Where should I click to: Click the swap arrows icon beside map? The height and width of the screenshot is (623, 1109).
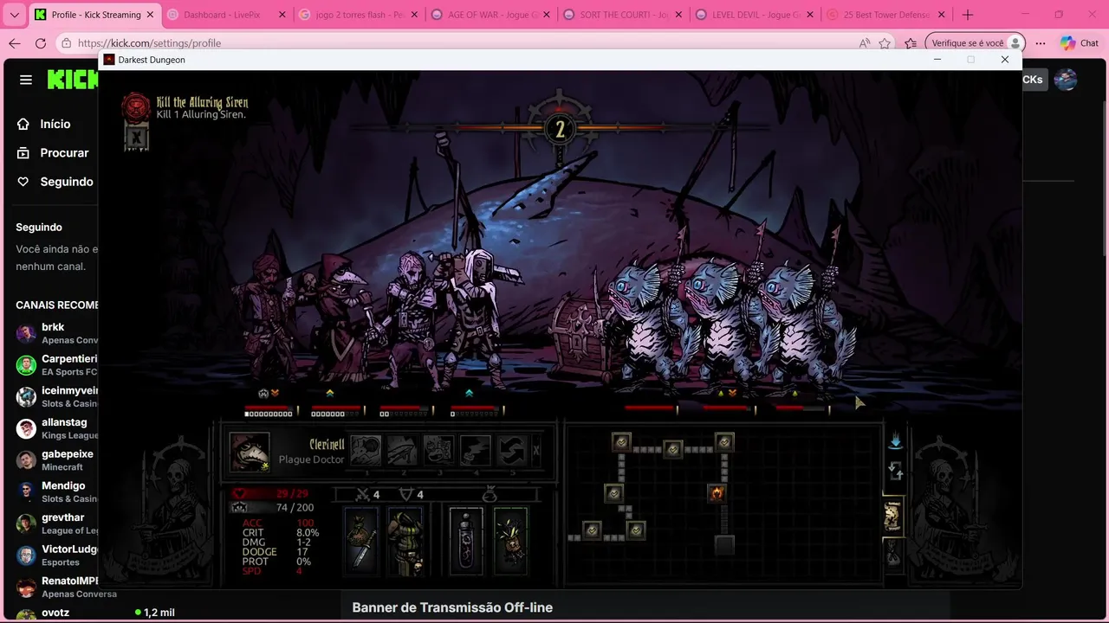(x=895, y=472)
